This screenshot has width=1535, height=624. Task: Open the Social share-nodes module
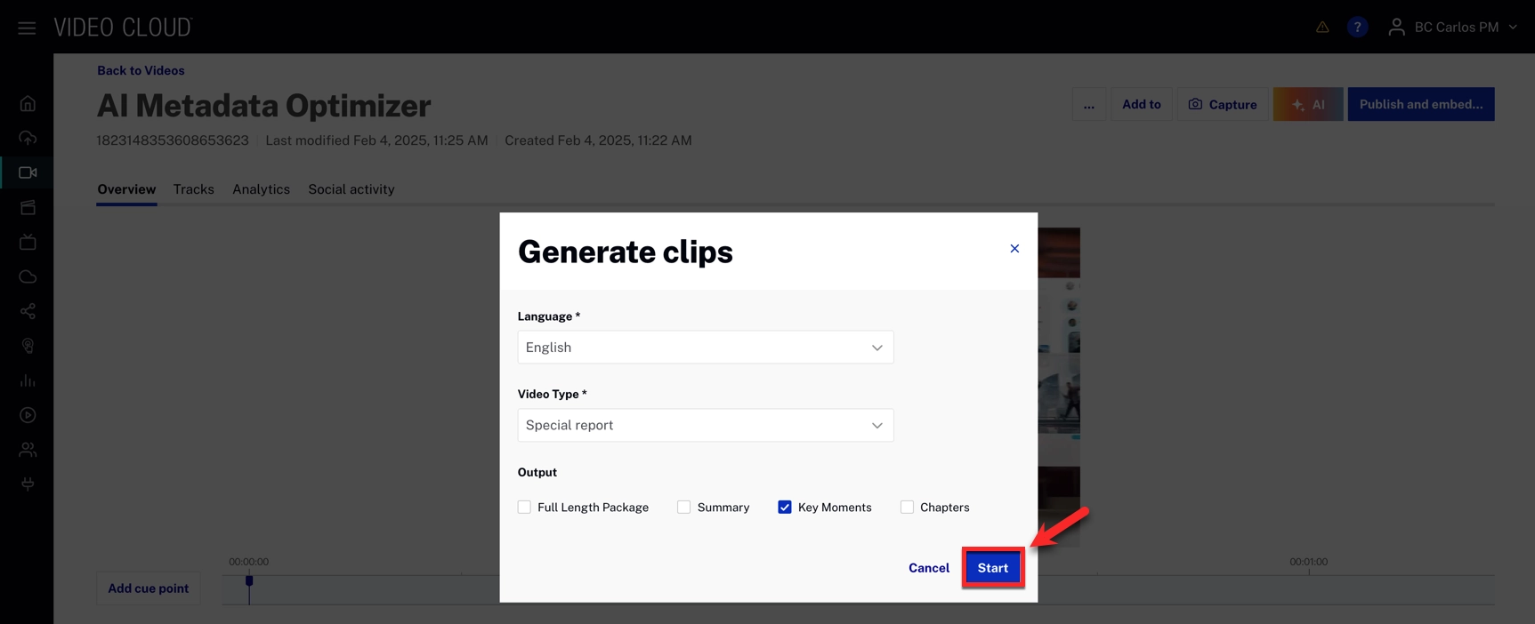(28, 311)
